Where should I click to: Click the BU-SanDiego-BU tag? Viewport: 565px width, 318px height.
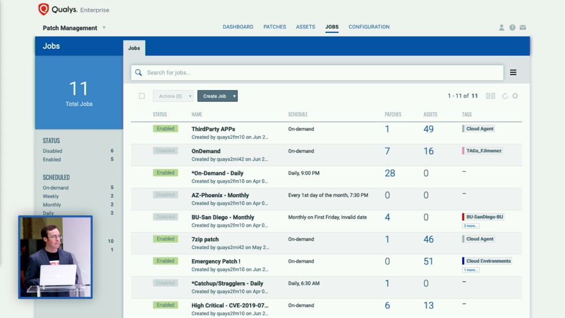tap(483, 217)
